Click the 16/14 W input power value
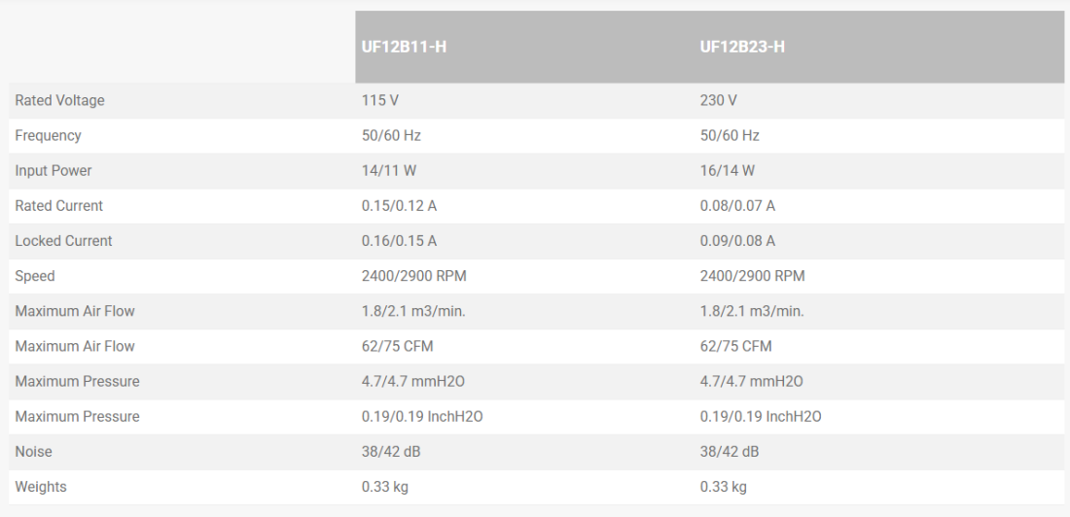Viewport: 1070px width, 517px height. click(x=728, y=171)
